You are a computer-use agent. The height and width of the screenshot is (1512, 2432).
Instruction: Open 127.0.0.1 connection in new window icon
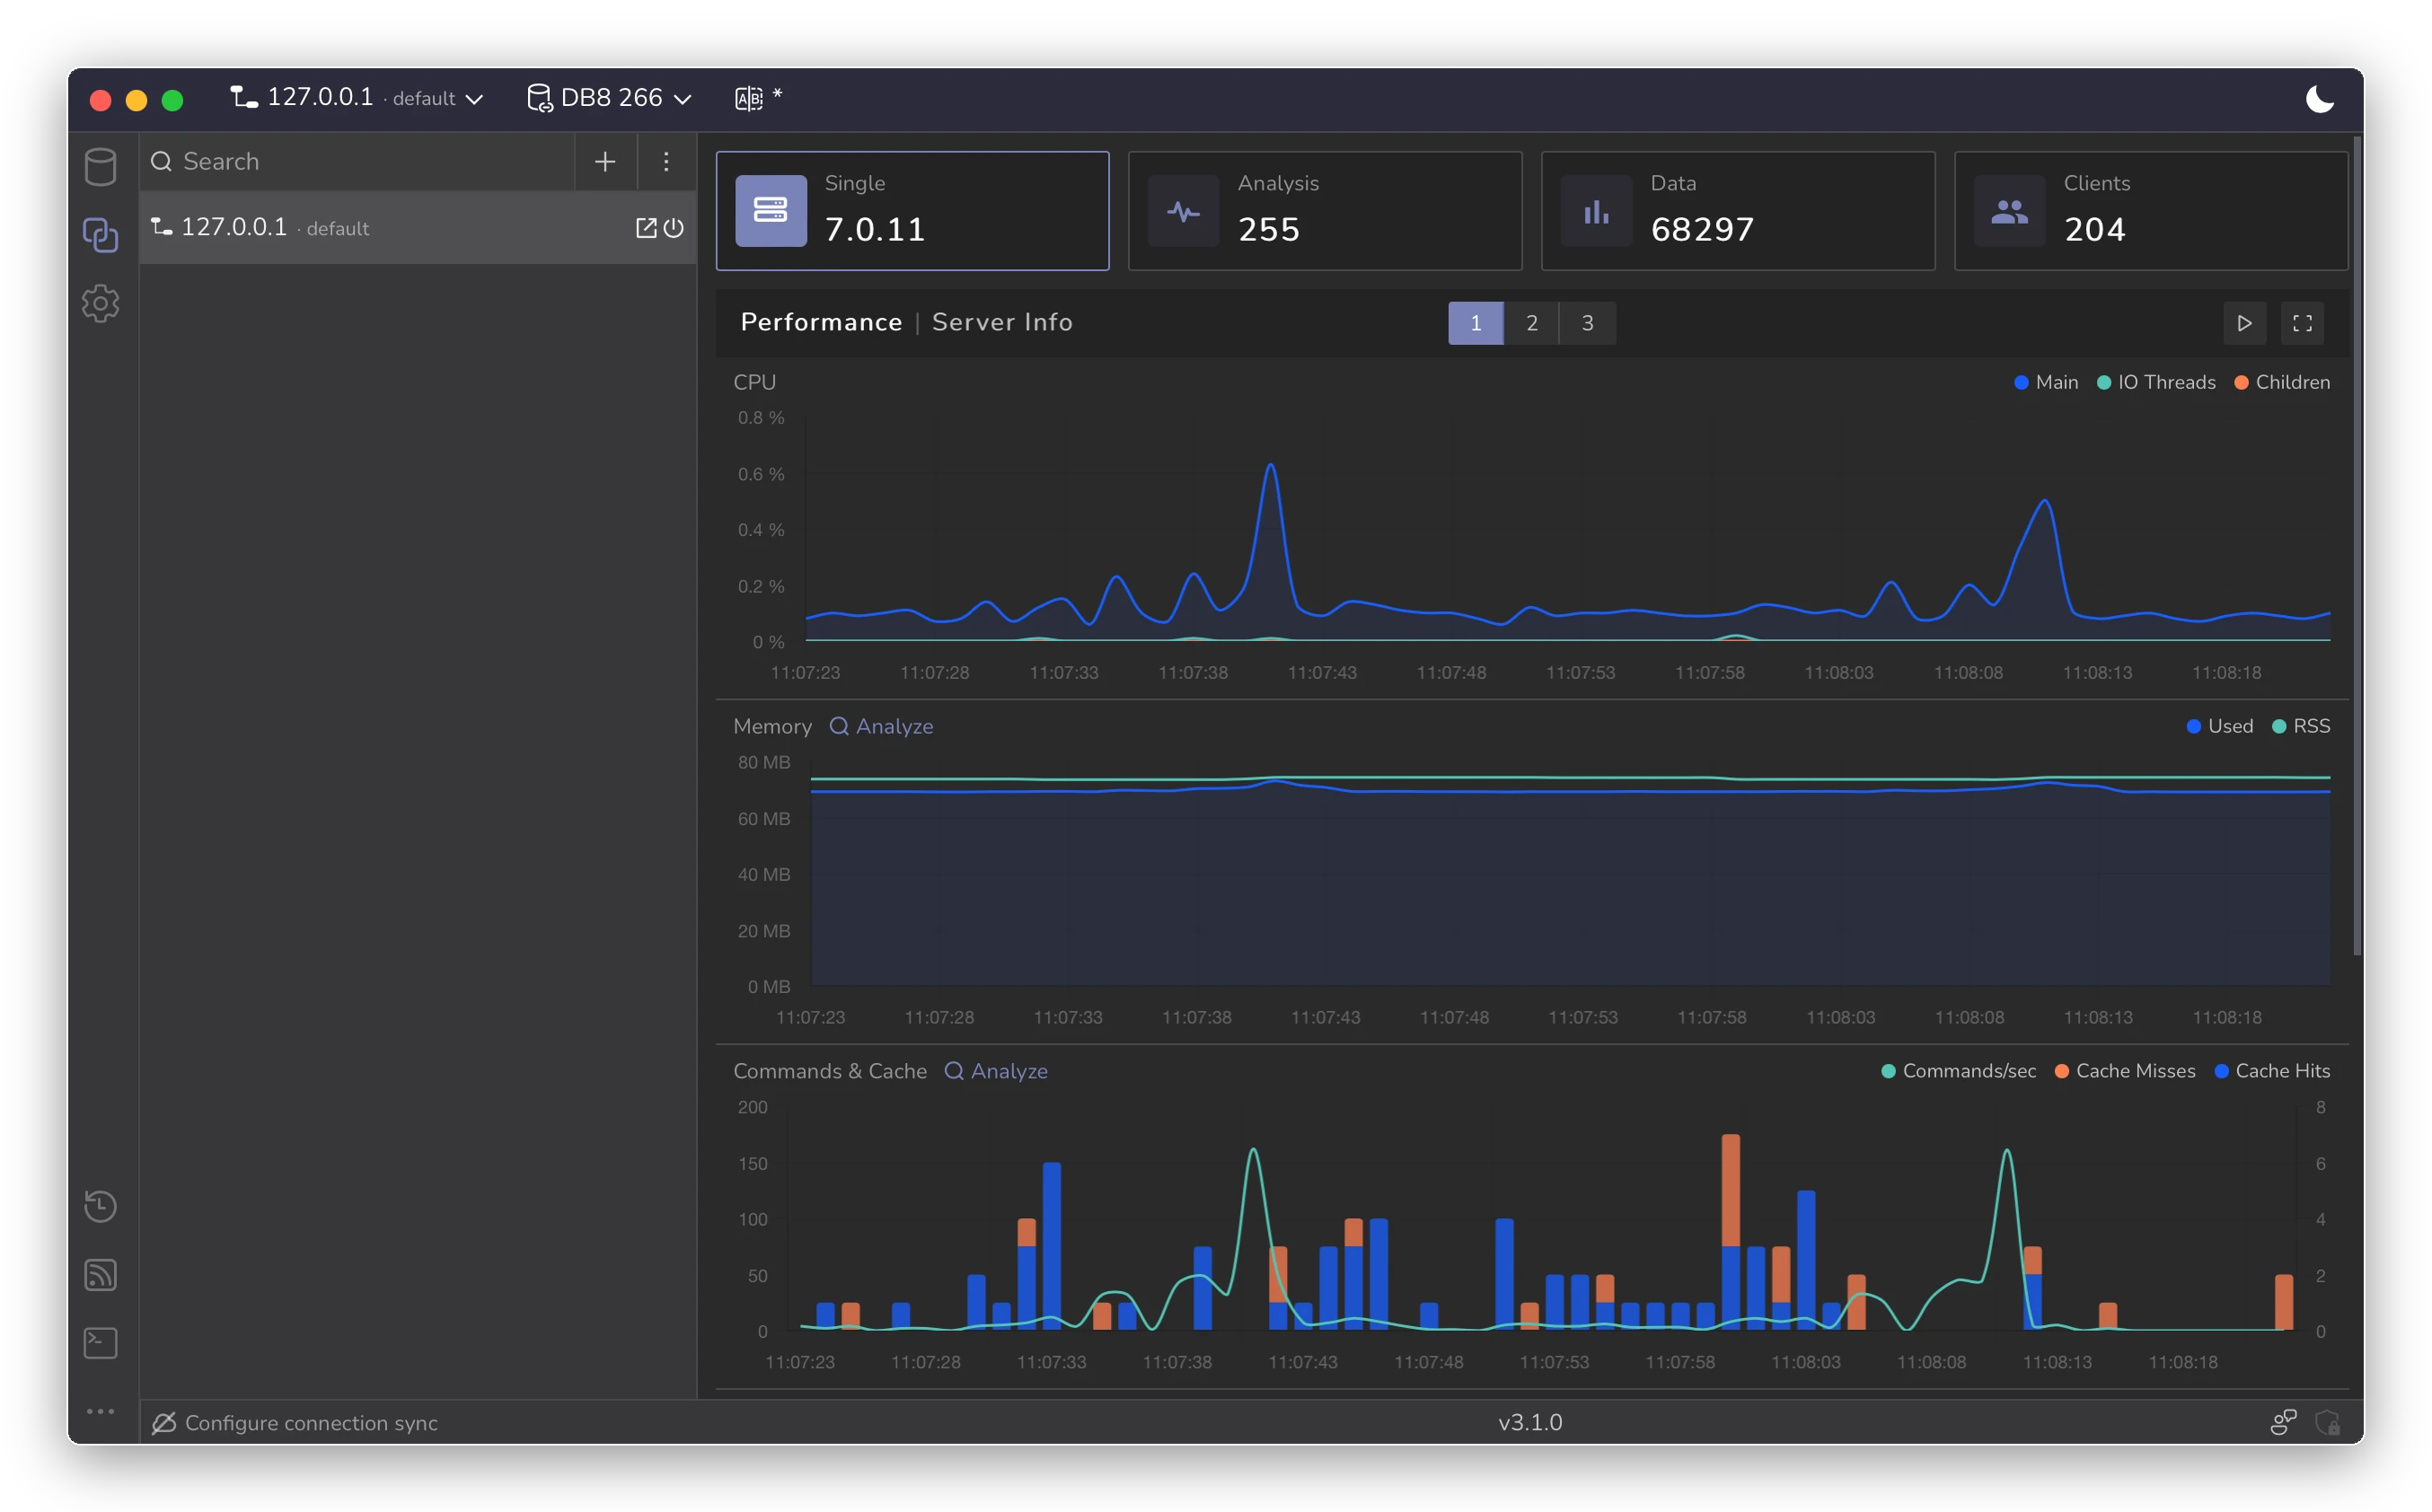point(646,228)
